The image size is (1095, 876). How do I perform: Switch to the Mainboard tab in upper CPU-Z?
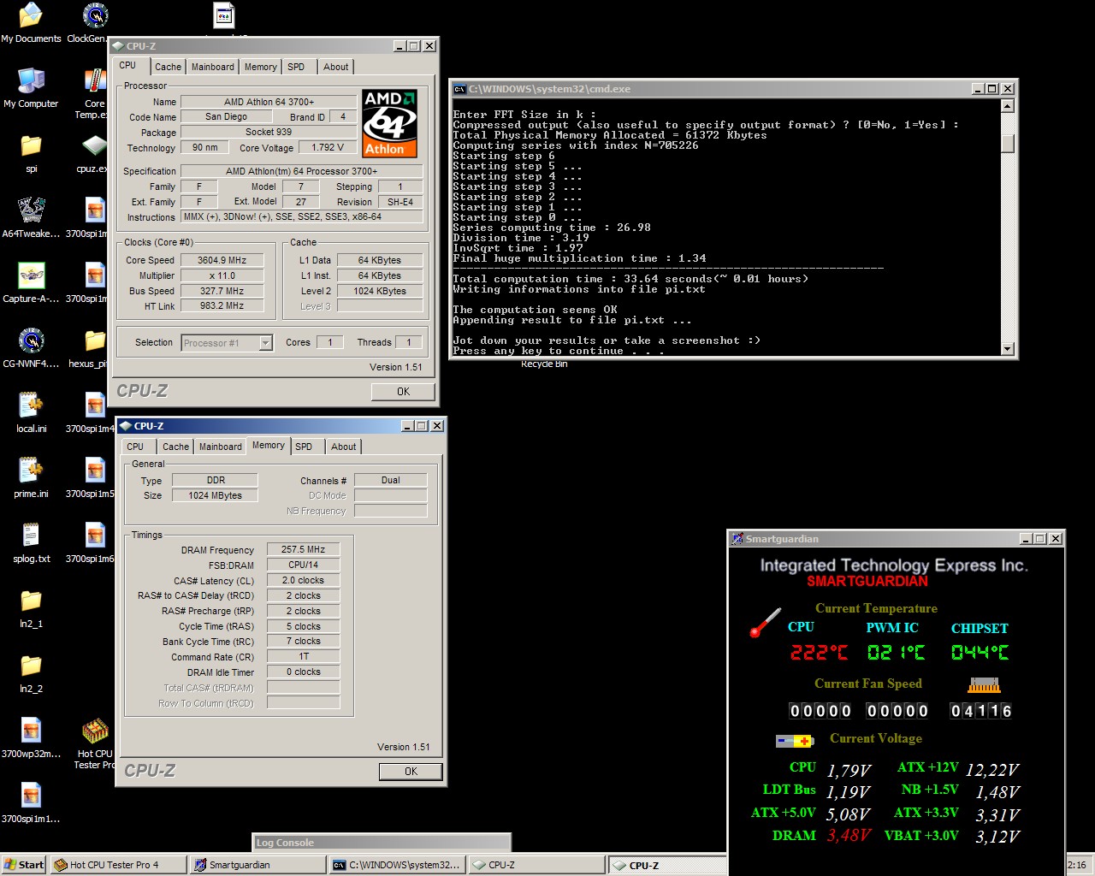pos(212,67)
